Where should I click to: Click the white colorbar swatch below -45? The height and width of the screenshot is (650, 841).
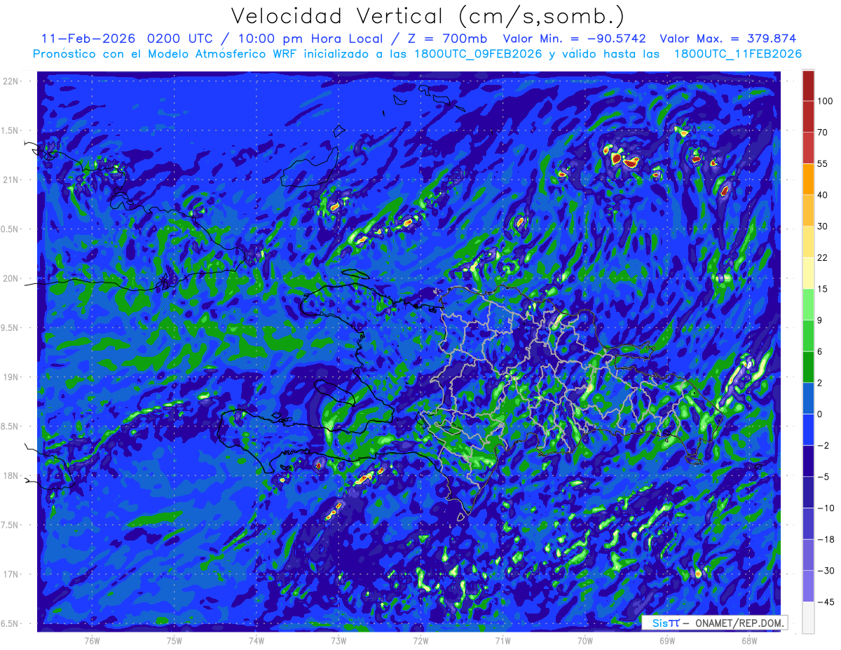coord(808,617)
